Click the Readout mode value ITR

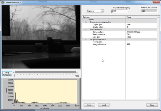pyautogui.click(x=128, y=34)
